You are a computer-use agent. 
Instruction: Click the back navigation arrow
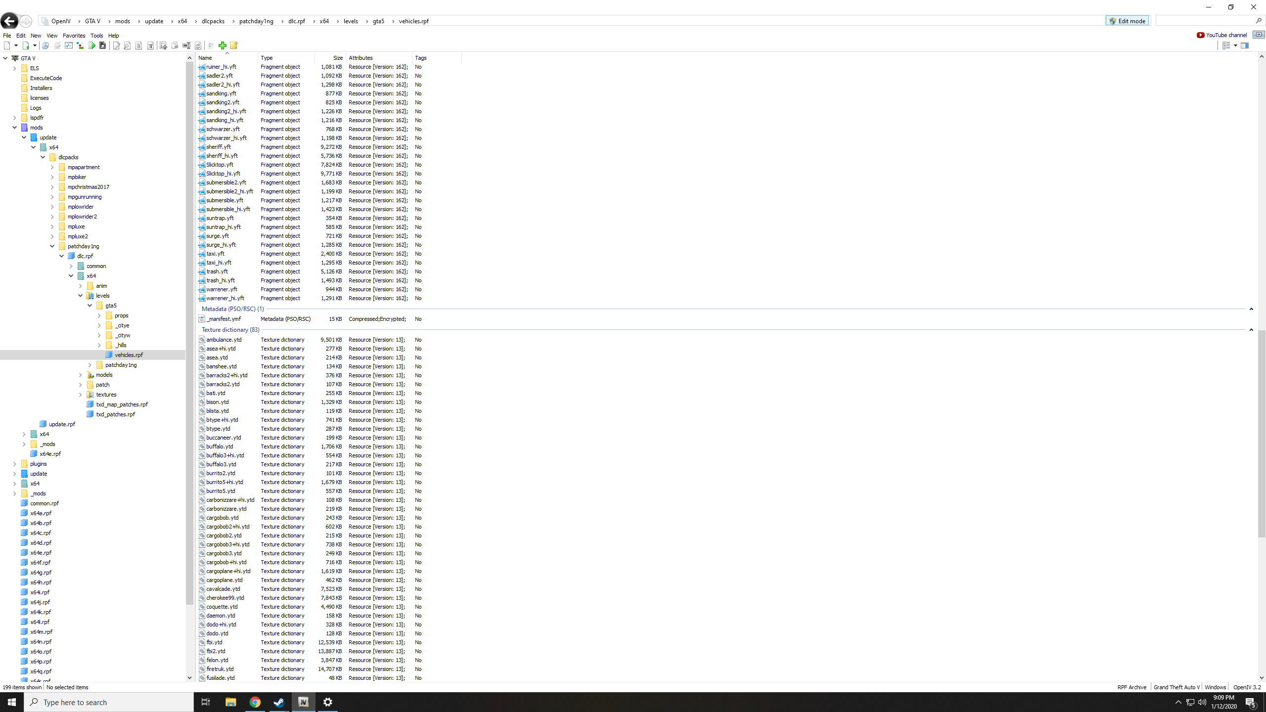point(9,21)
